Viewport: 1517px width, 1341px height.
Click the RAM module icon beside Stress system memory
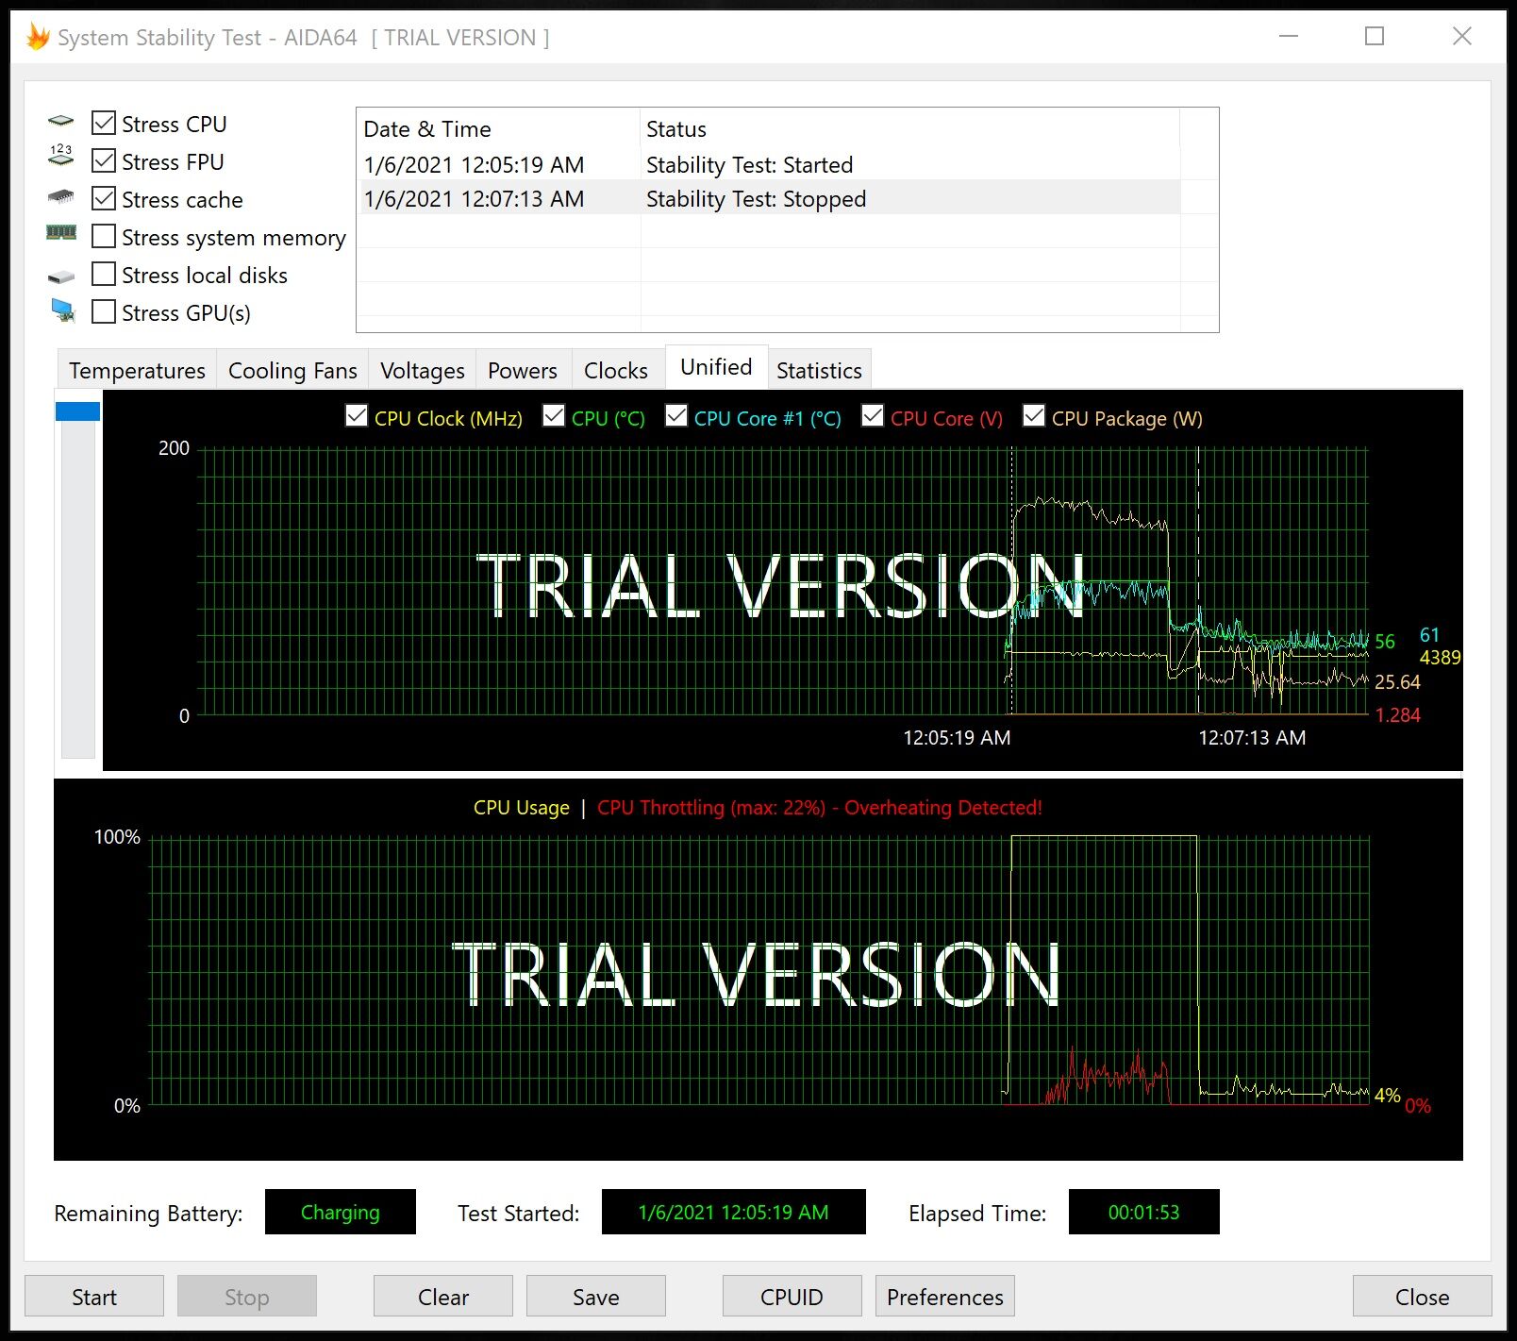point(61,232)
